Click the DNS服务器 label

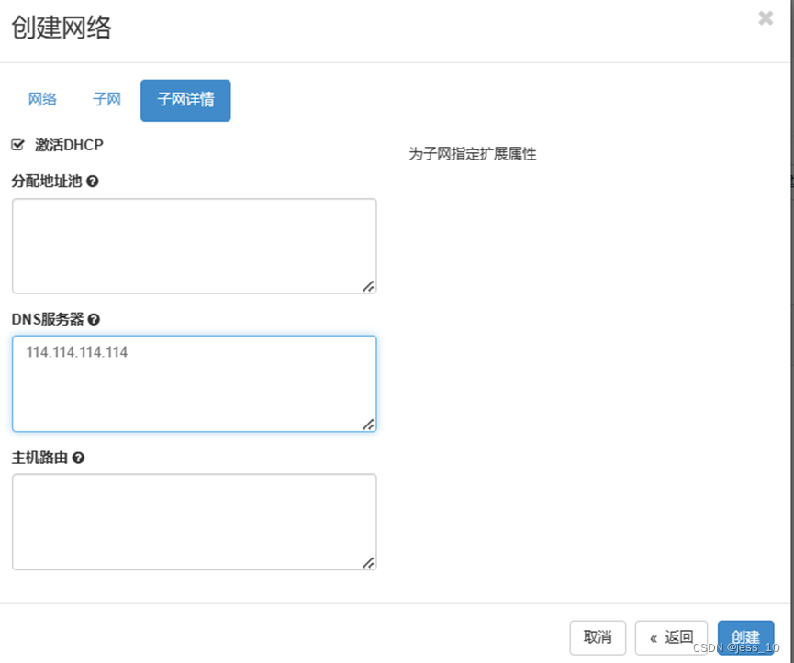(x=48, y=320)
